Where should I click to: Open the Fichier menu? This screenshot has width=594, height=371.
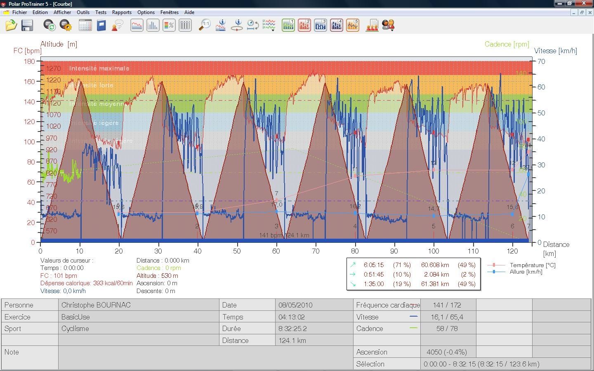tap(19, 12)
